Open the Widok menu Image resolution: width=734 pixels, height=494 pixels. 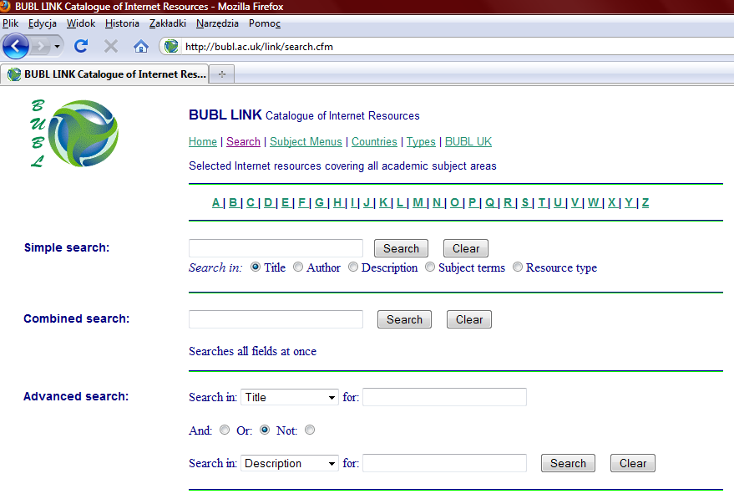tap(80, 23)
